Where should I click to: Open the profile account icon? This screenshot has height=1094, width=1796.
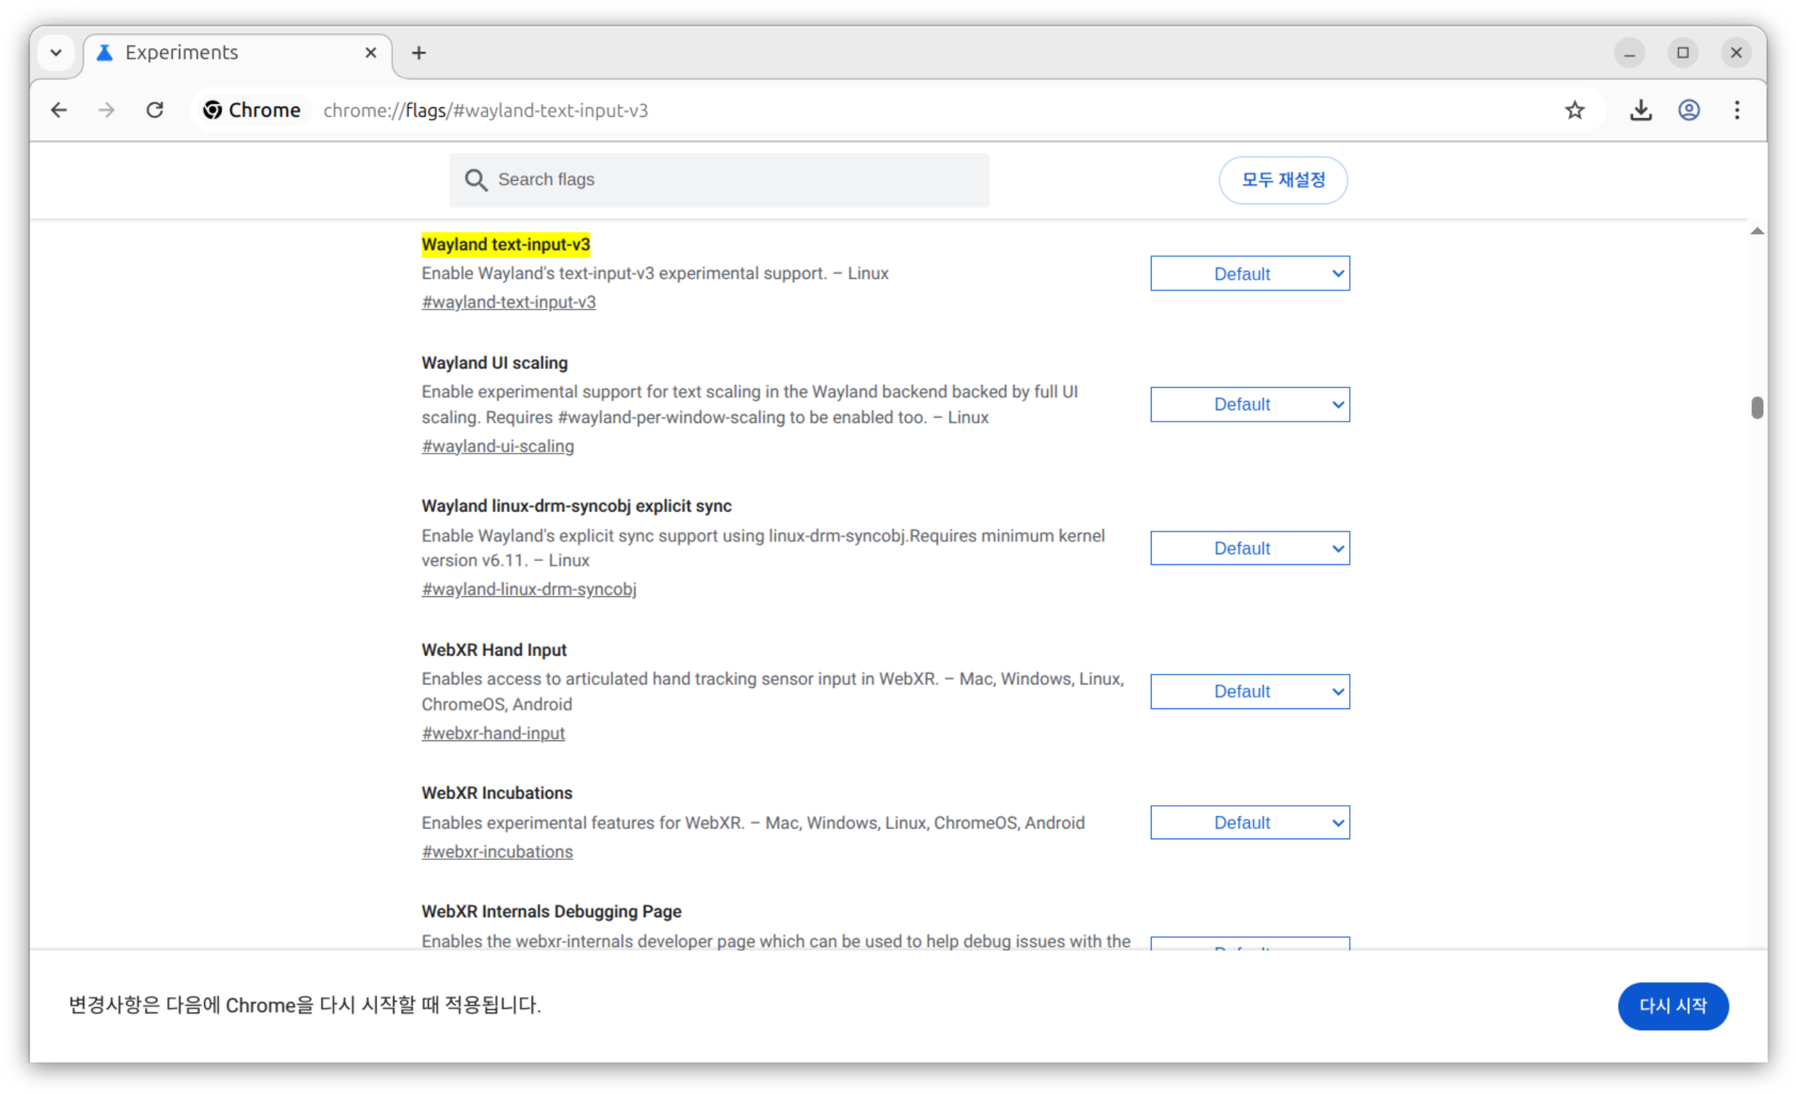point(1688,110)
